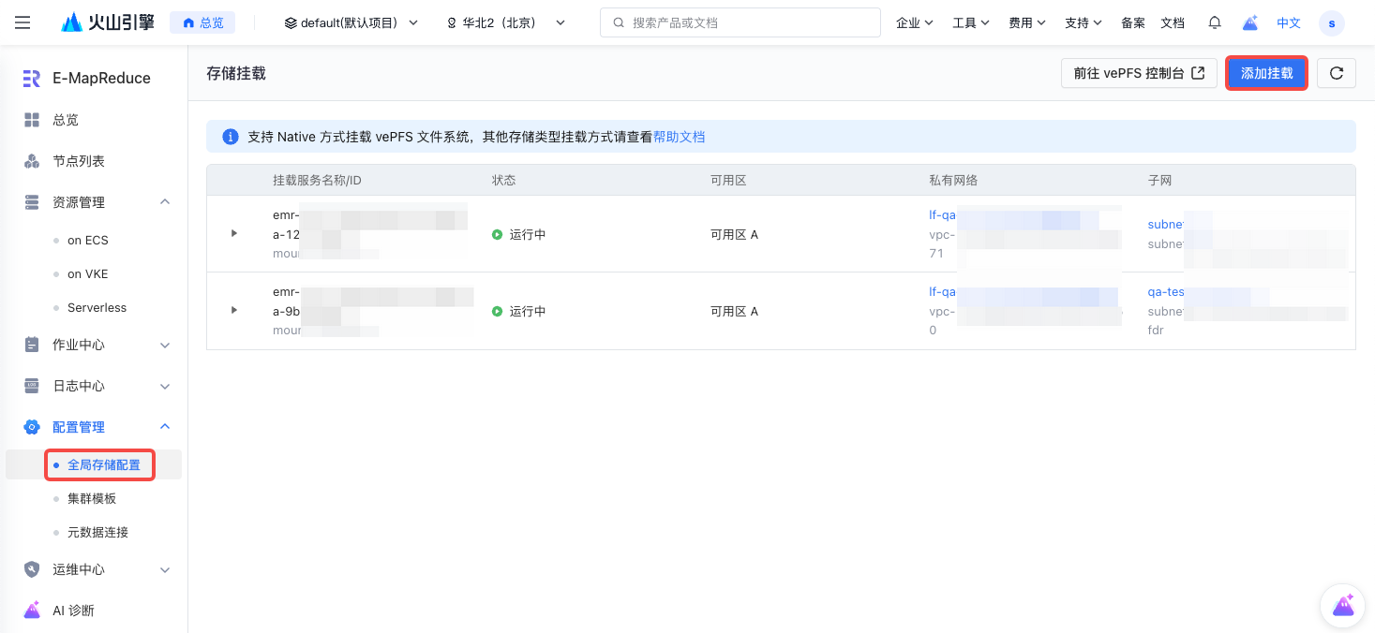
Task: Open the notification bell icon
Action: [1215, 22]
